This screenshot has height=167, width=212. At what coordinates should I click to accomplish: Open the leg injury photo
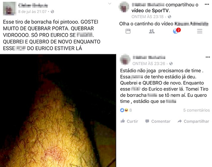[x=58, y=110]
